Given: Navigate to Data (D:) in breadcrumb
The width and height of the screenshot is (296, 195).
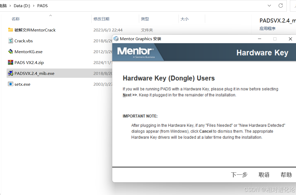Looking at the screenshot, I should coord(22,6).
